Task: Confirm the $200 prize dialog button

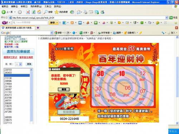Action: (x=64, y=89)
